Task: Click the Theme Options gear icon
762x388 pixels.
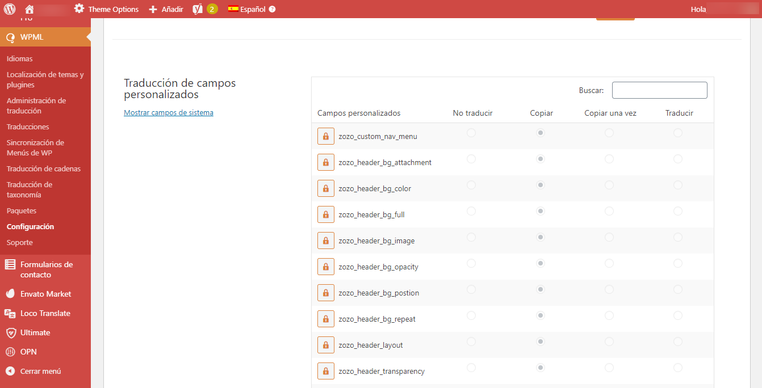Action: tap(79, 9)
